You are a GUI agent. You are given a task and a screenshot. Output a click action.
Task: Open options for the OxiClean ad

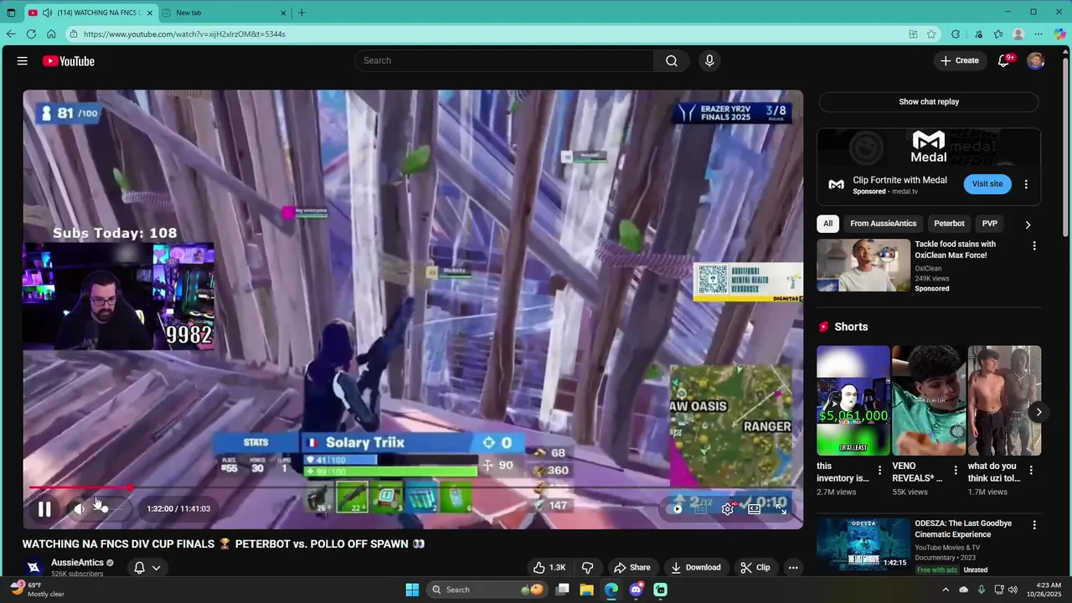[x=1034, y=246]
